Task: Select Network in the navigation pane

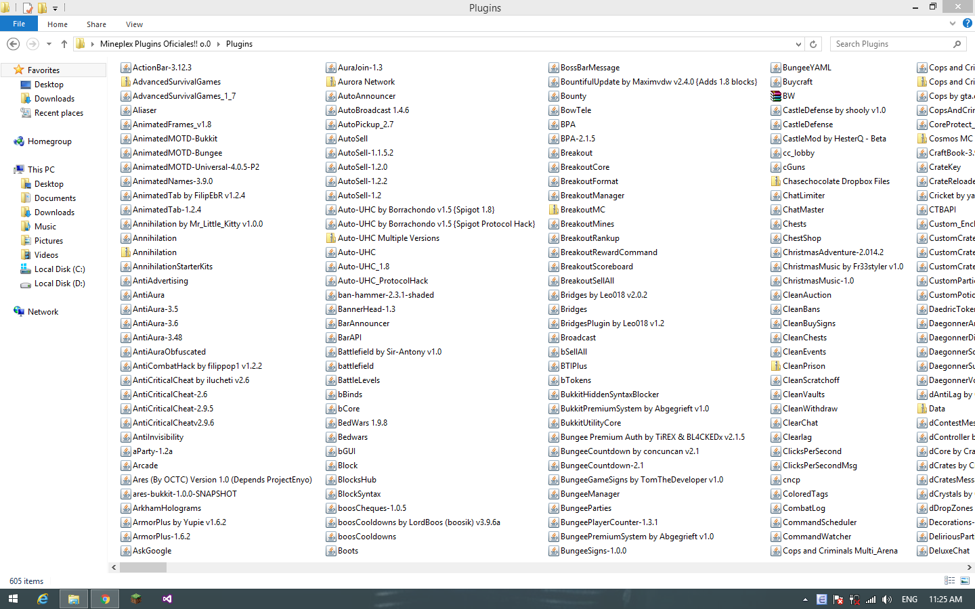Action: point(43,312)
